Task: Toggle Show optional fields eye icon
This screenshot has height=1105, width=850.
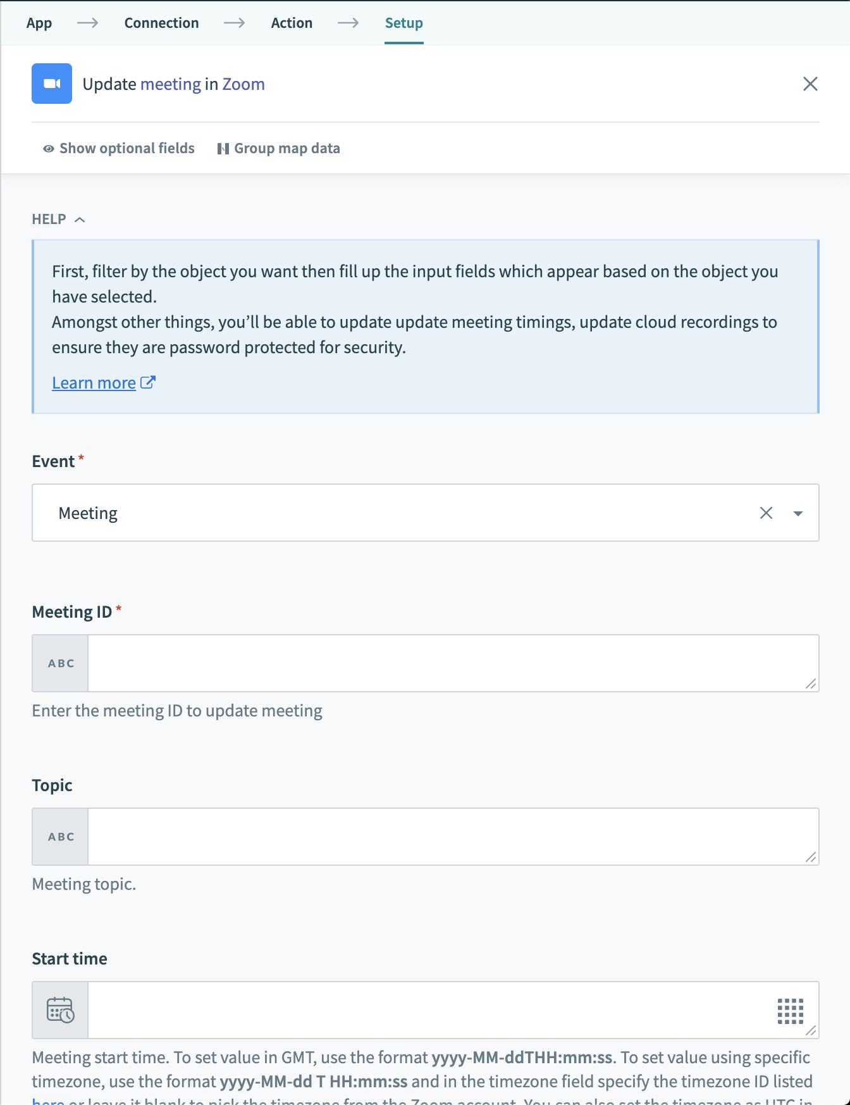Action: [x=48, y=149]
